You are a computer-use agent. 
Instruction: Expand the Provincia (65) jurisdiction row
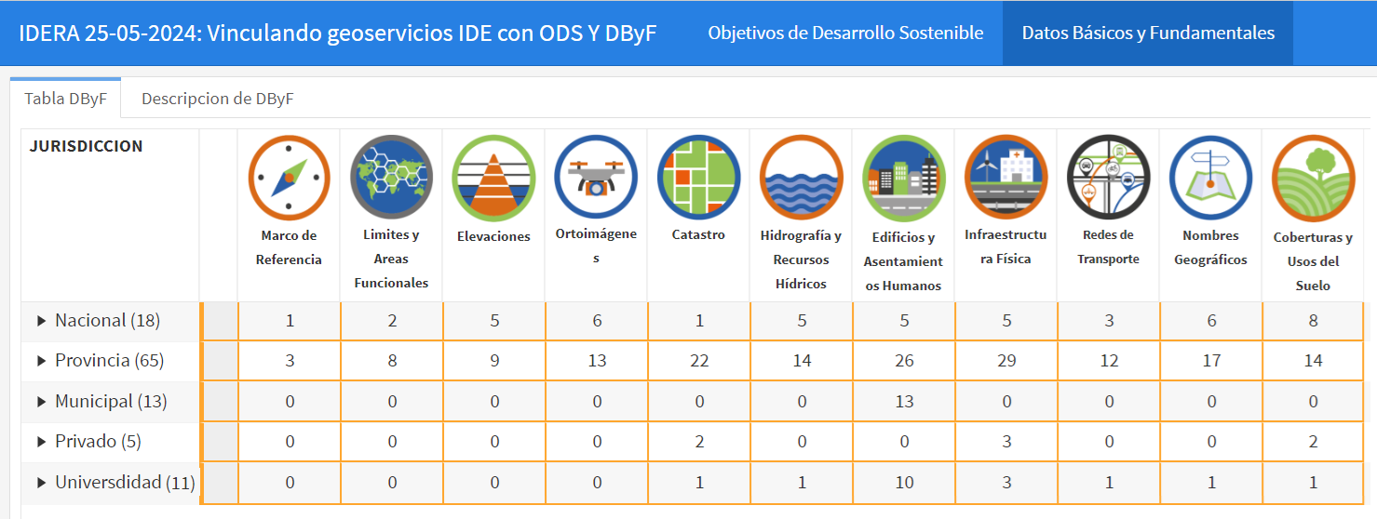click(41, 361)
